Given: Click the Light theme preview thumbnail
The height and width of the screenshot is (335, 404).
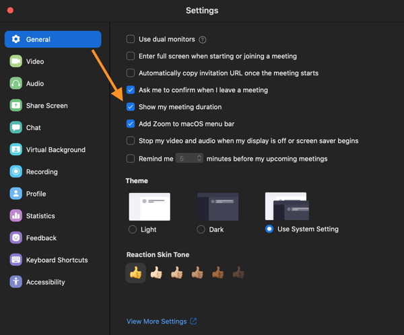Looking at the screenshot, I should point(149,207).
